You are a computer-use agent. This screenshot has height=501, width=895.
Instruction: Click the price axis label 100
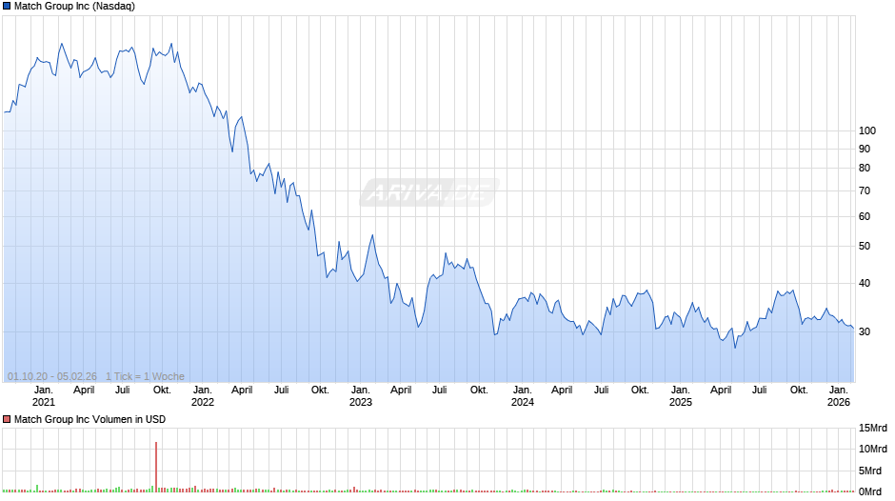point(867,130)
